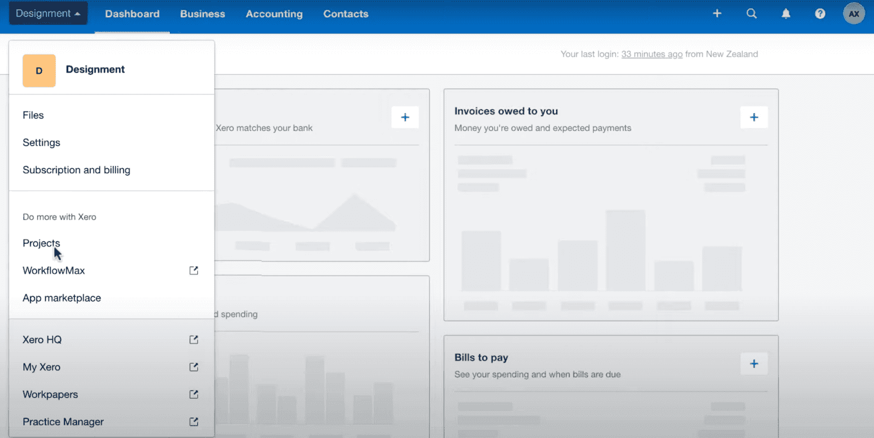Click the create new plus icon in the header

[717, 14]
